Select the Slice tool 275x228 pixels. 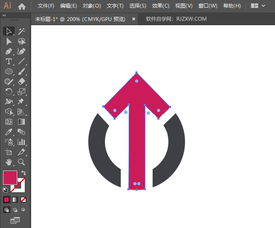[x=21, y=152]
